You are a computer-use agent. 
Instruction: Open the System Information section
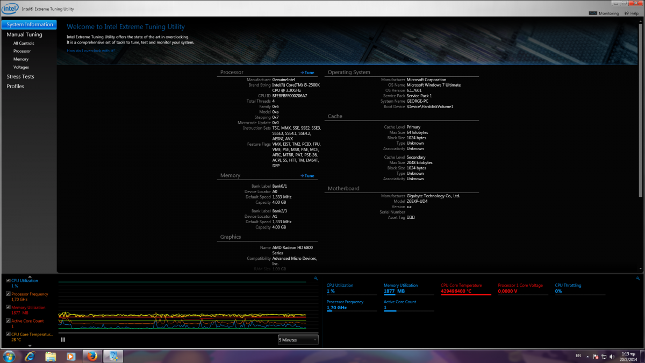click(30, 25)
